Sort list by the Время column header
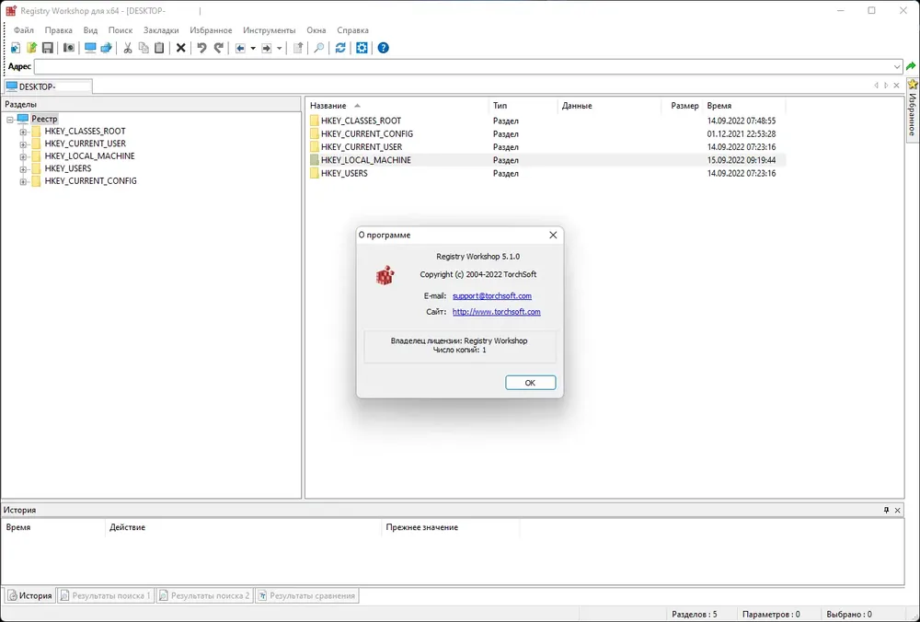920x622 pixels. click(x=744, y=106)
